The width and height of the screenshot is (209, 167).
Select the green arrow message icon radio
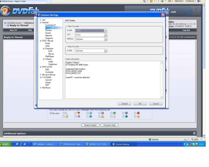[123, 117]
